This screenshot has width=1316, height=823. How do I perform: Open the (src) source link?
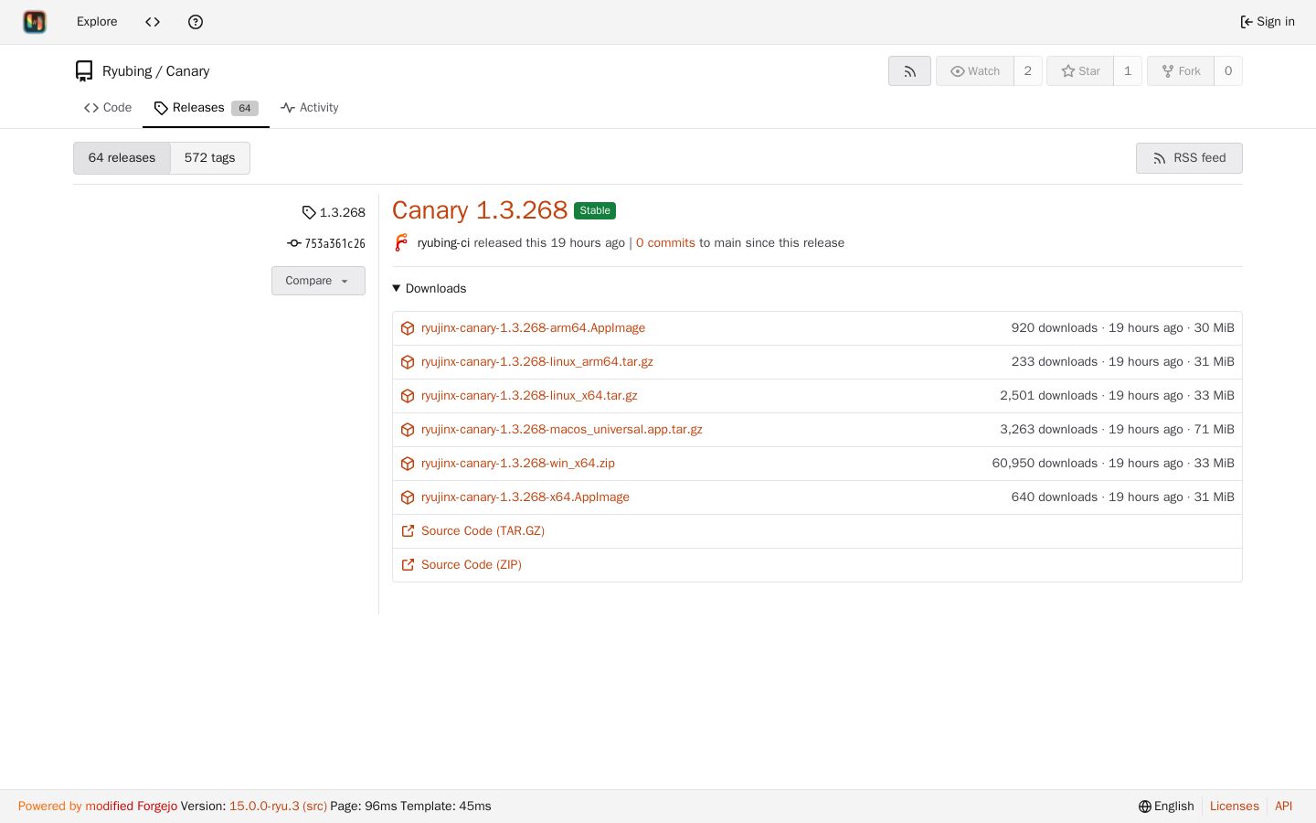click(314, 807)
